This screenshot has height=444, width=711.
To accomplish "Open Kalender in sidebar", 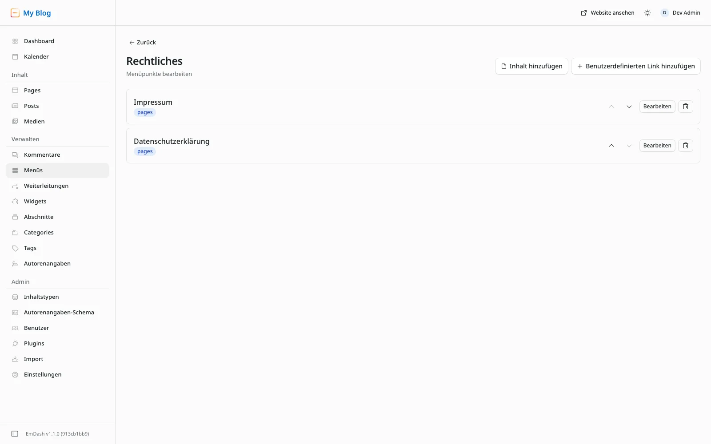I will click(58, 57).
